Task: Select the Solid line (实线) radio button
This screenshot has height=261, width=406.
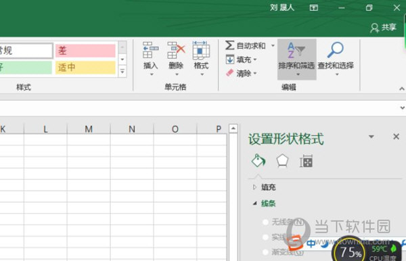Action: pyautogui.click(x=265, y=237)
